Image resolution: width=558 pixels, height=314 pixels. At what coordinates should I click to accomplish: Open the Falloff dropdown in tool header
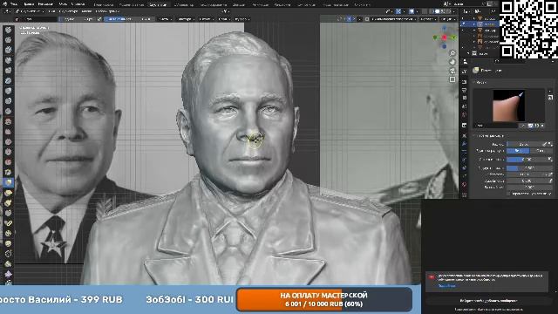[224, 19]
